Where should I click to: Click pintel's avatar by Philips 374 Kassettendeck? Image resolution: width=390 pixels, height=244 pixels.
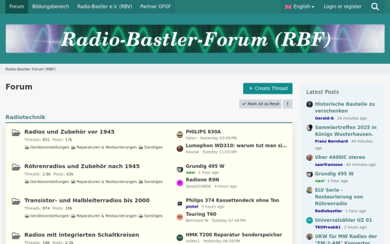(179, 204)
